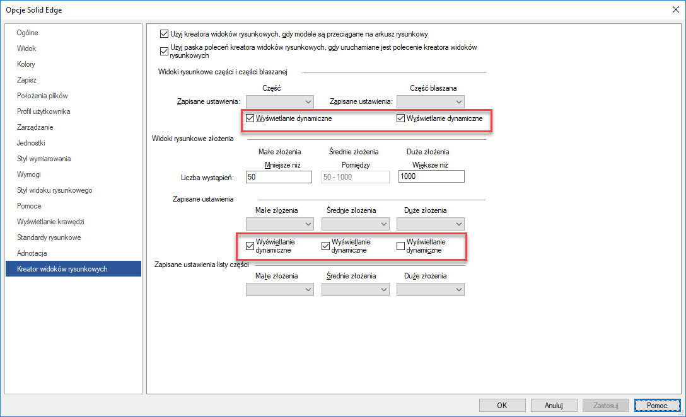Open Zapisane ustawienia dropdown for Część blaszana

pos(431,102)
